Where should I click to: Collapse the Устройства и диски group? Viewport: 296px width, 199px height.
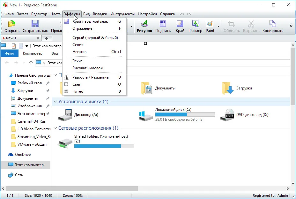coord(55,102)
